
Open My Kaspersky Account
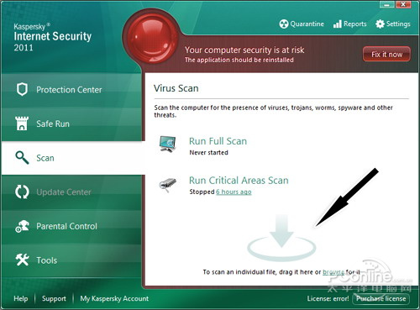[114, 298]
